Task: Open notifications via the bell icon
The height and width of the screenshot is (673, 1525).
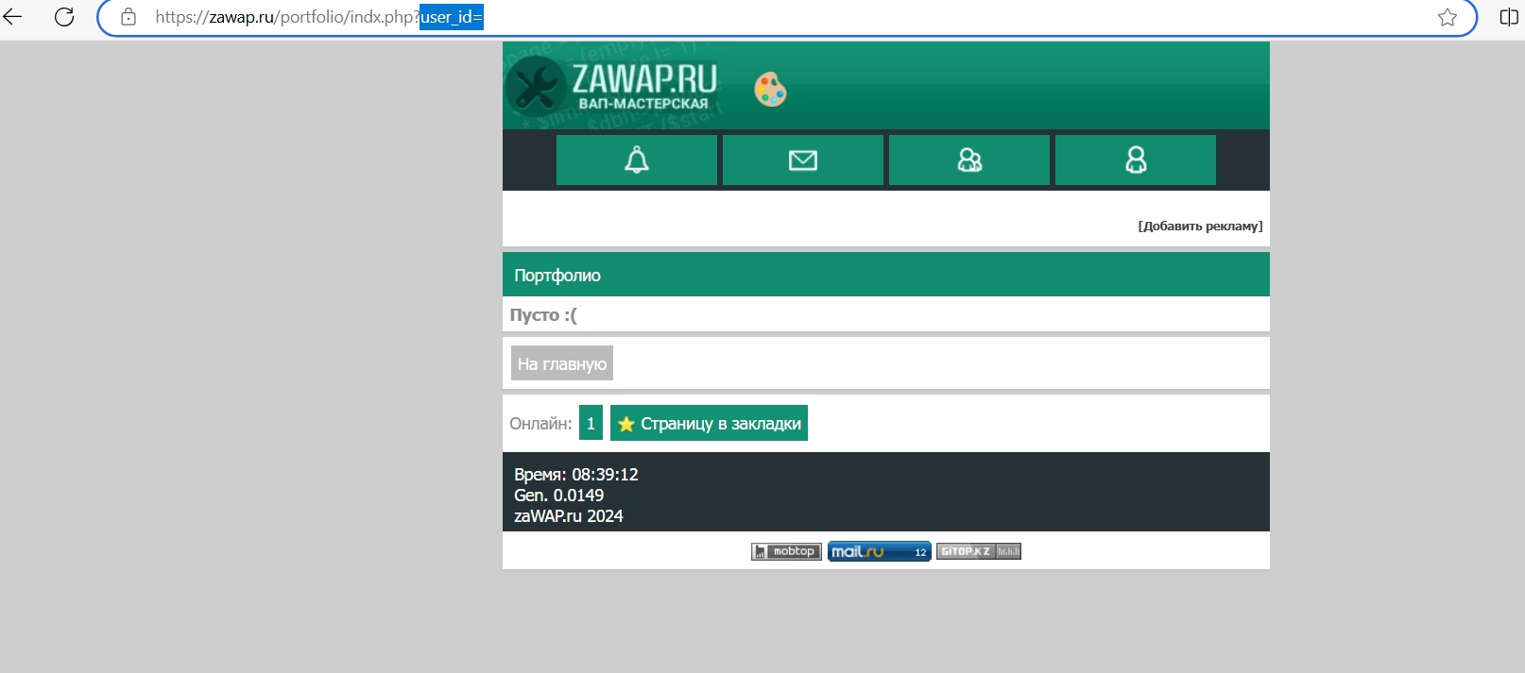Action: [x=637, y=160]
